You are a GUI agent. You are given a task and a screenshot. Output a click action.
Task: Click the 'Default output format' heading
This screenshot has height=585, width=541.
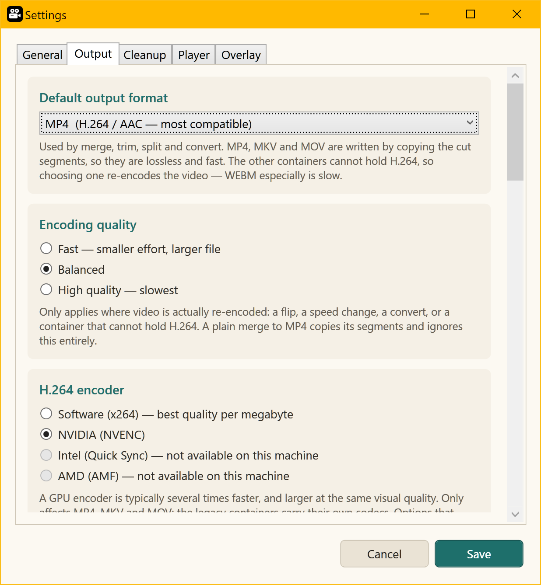coord(104,98)
